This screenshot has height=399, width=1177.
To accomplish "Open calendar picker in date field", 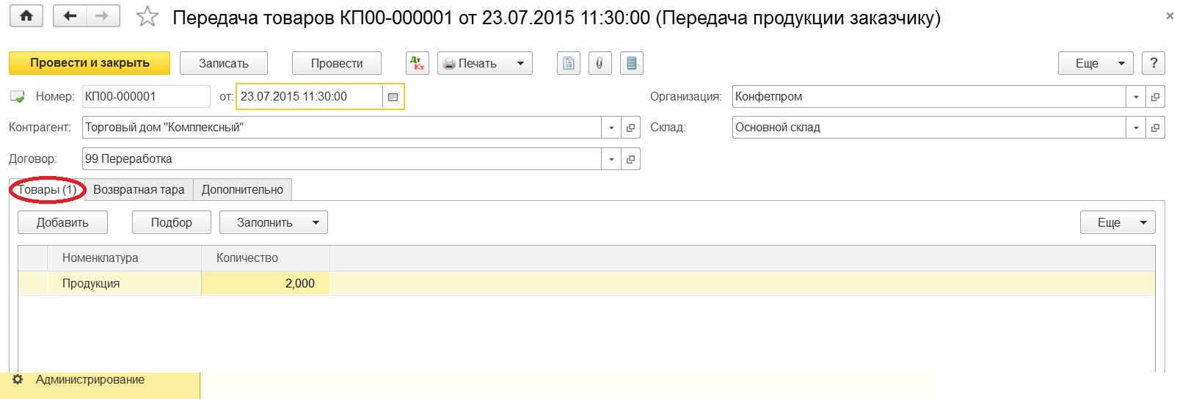I will tap(393, 97).
